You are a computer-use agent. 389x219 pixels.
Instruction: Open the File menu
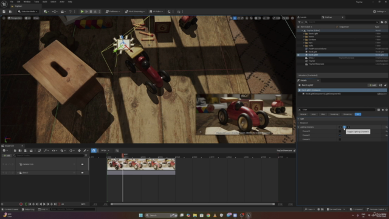click(x=12, y=2)
